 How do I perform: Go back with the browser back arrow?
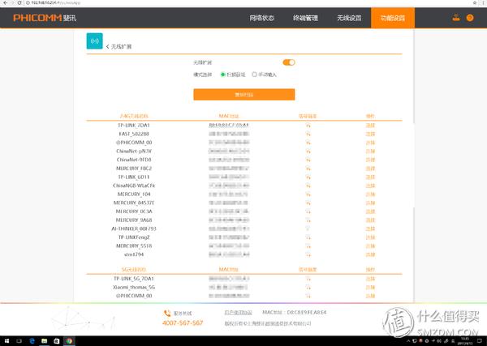5,2
